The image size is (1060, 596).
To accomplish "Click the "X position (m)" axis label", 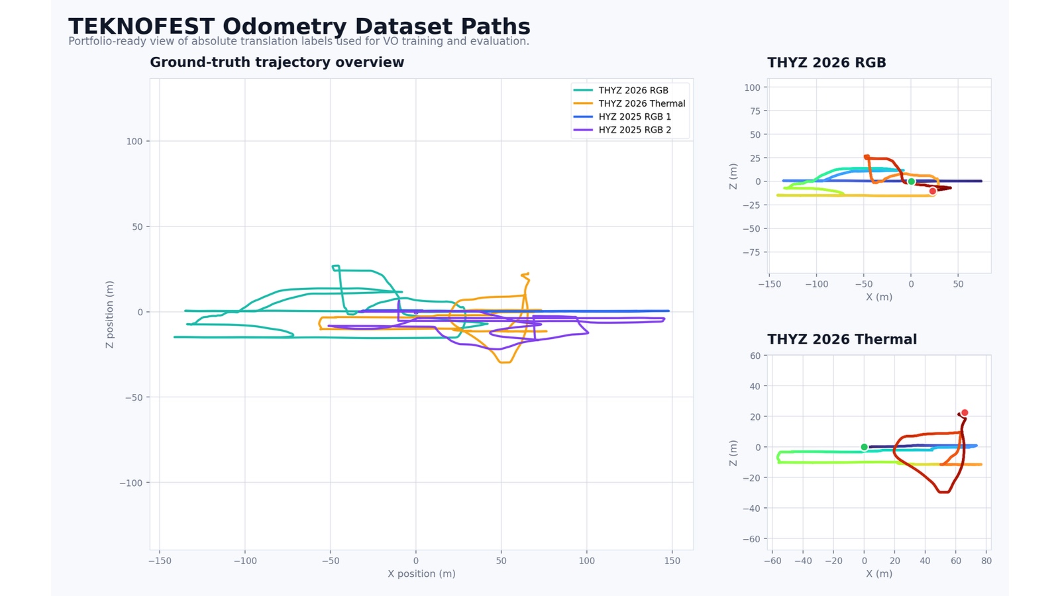I will pyautogui.click(x=421, y=573).
